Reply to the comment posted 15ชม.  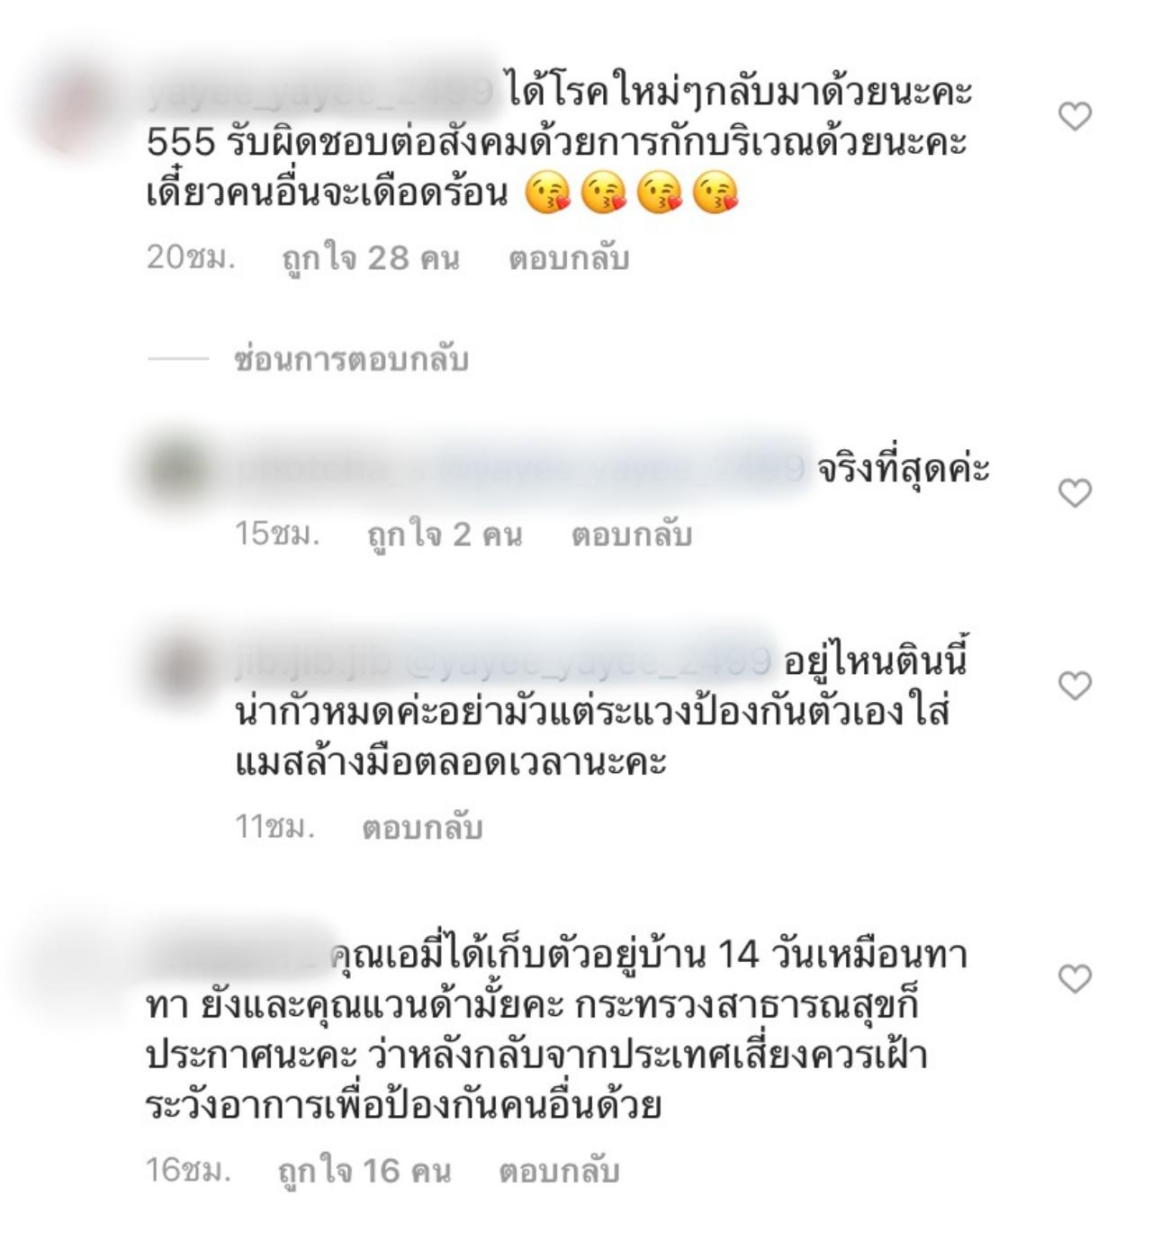(x=632, y=535)
